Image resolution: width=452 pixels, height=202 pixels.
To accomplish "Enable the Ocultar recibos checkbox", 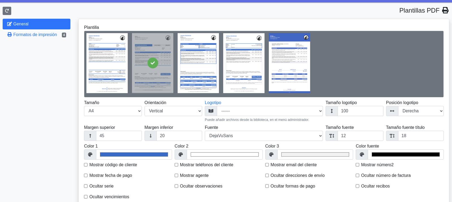I will [x=357, y=186].
